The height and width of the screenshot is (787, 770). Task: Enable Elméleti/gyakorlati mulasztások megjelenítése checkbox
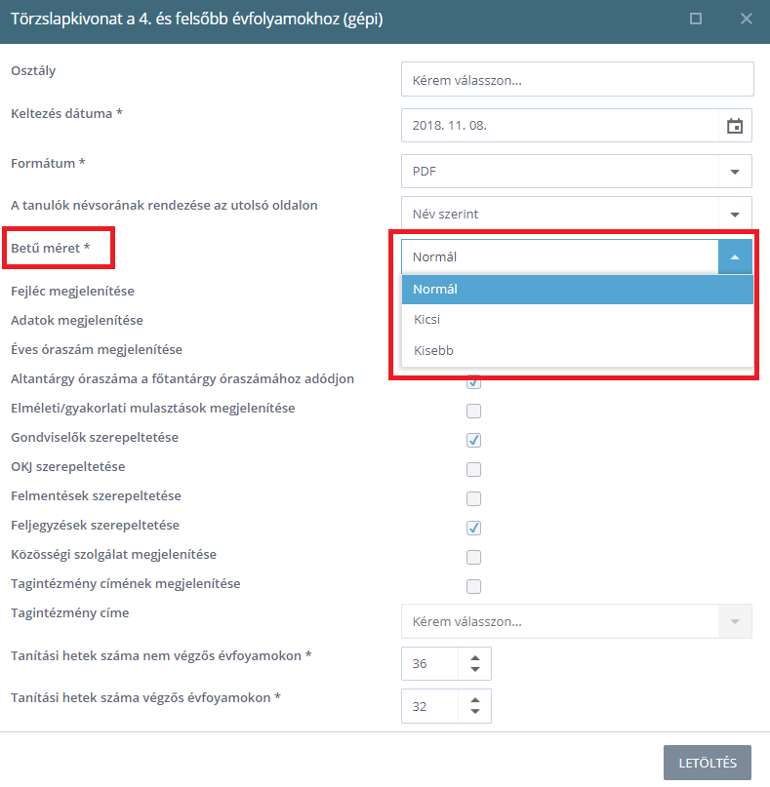(473, 412)
